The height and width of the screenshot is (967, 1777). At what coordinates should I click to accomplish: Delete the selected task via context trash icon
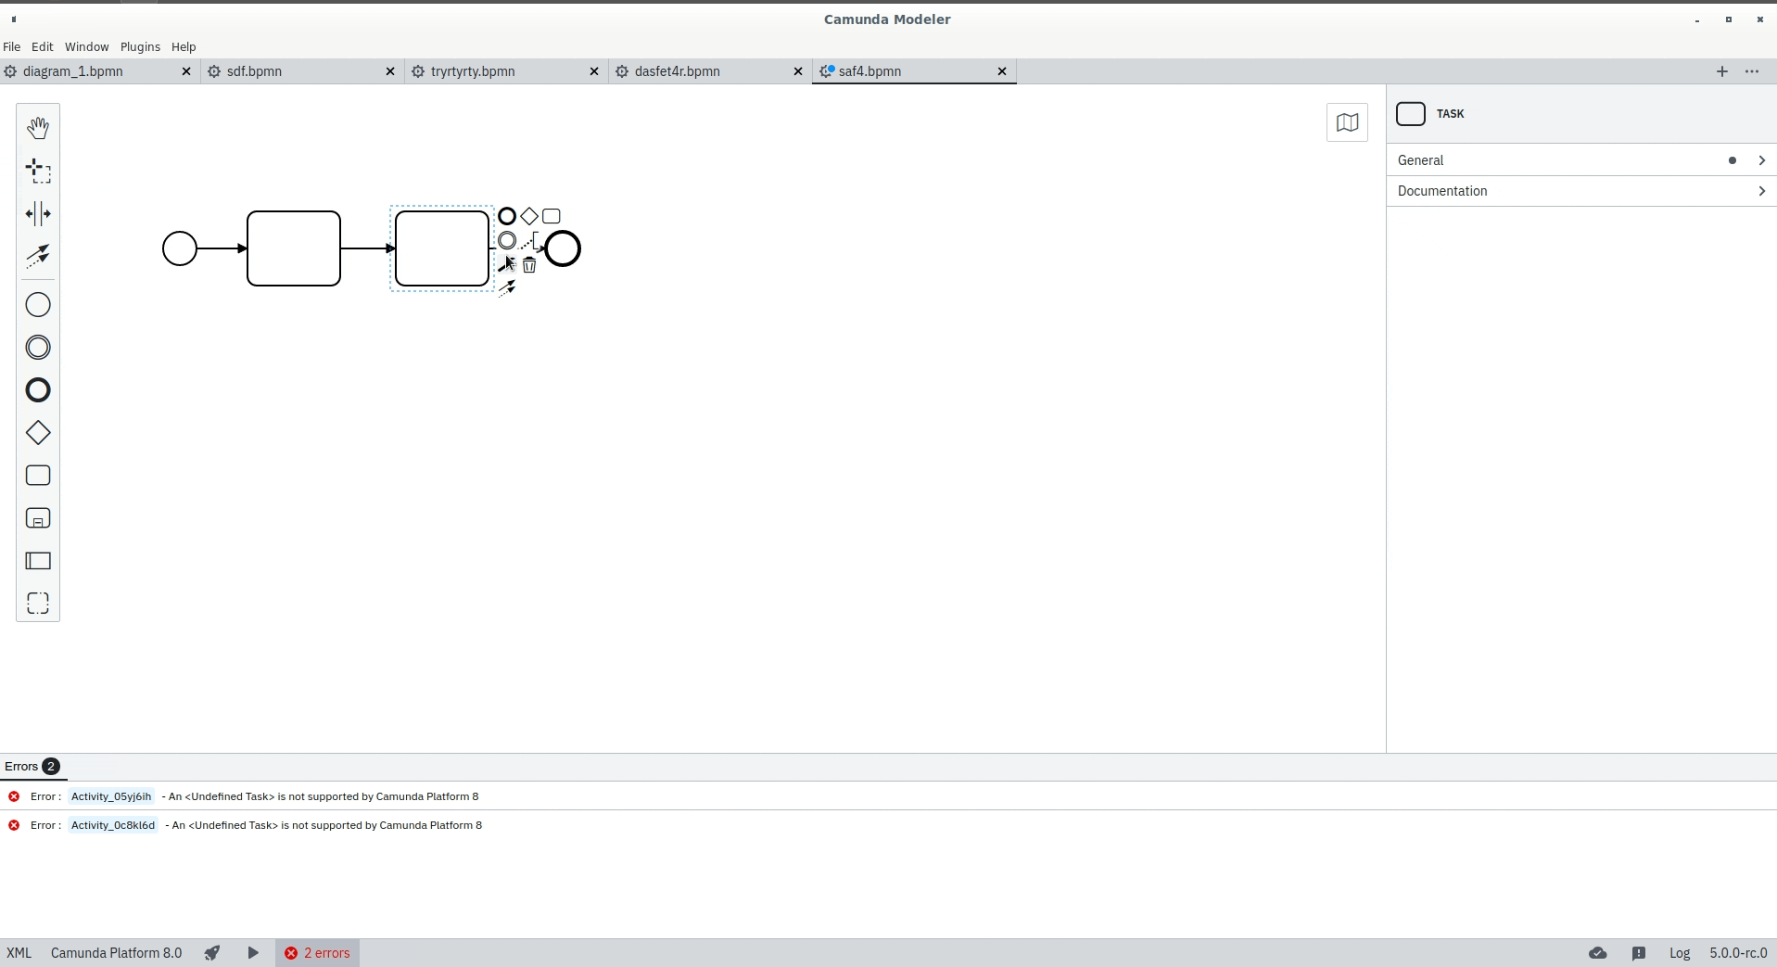coord(529,266)
